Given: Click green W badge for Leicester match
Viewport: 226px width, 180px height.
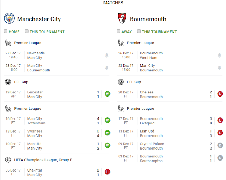Looking at the screenshot, I should click(x=107, y=94).
